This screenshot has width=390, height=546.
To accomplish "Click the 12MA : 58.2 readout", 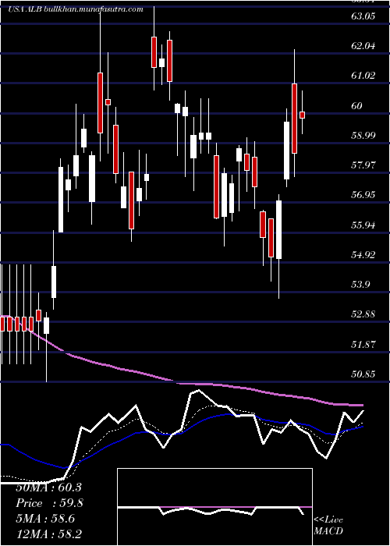I will click(48, 534).
